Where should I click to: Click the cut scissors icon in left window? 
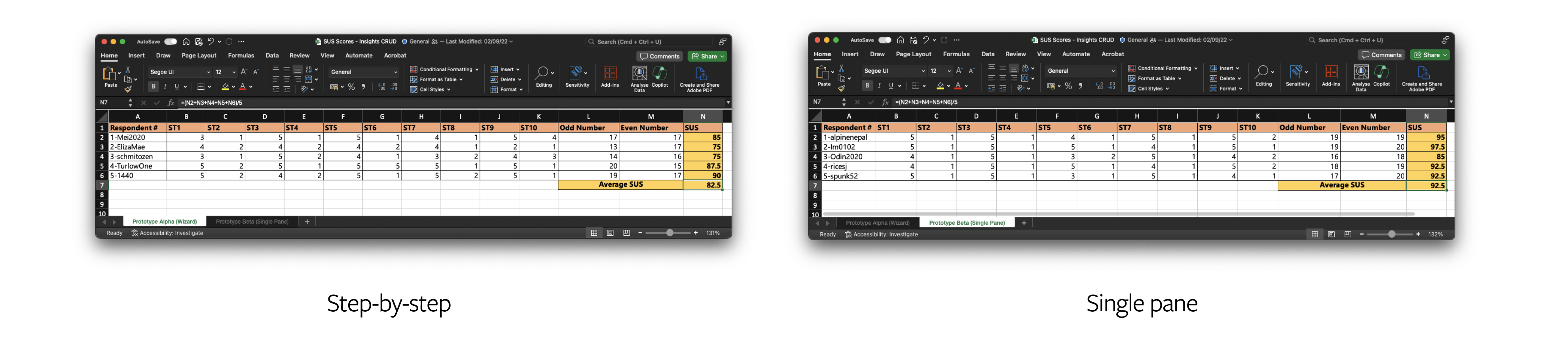[x=128, y=70]
